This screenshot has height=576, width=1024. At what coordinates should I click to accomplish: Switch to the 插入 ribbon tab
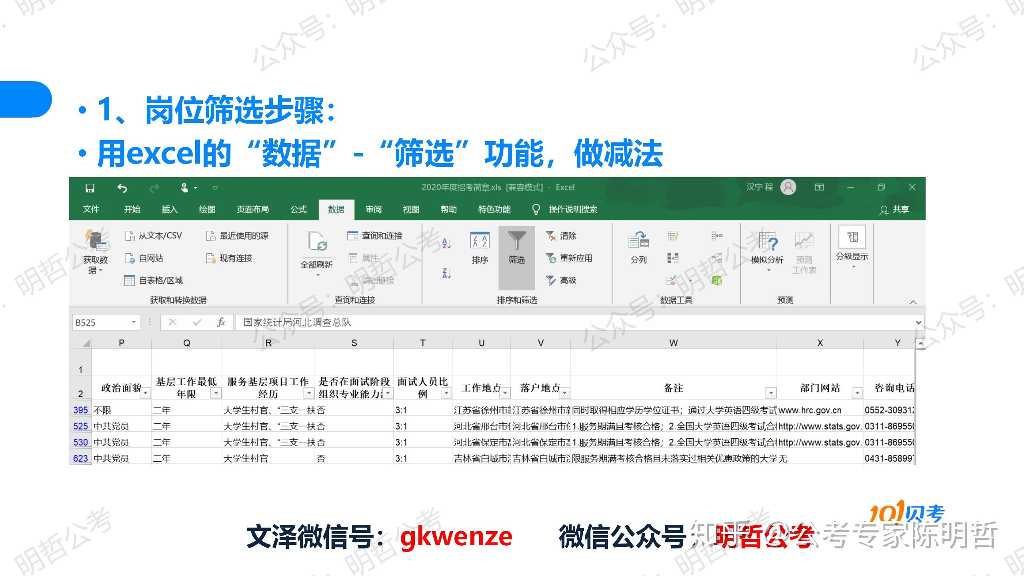tap(169, 209)
